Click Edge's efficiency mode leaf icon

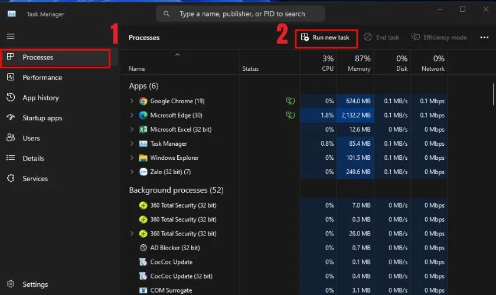291,116
